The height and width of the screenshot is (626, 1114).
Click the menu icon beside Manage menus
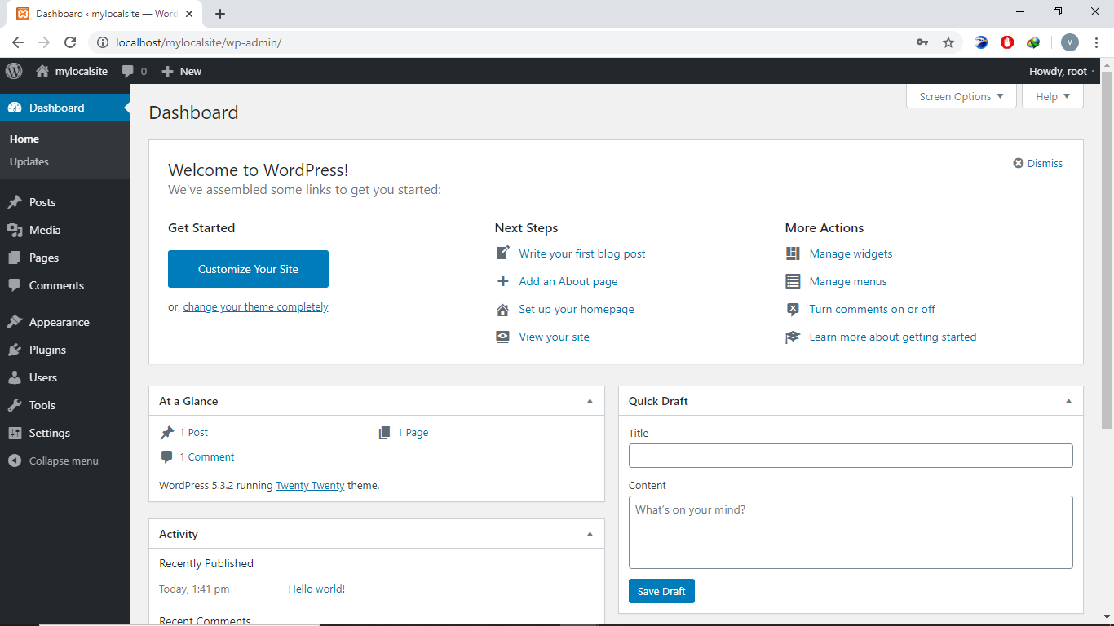[793, 281]
